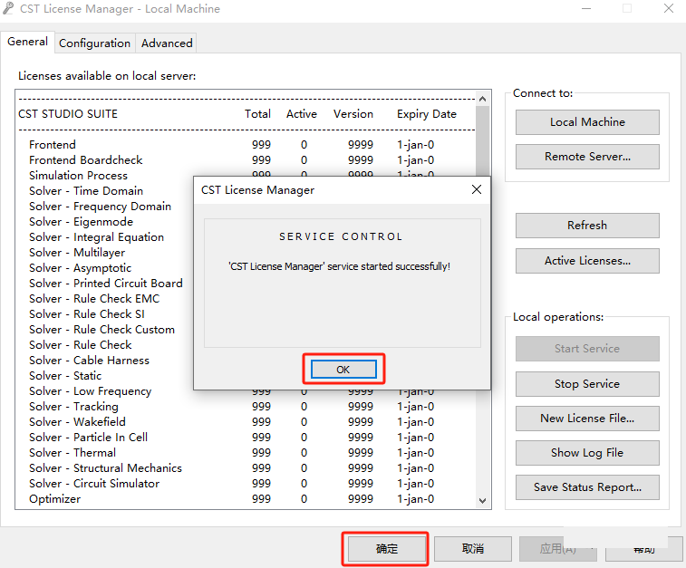The image size is (686, 568).
Task: Select Solver - Multilayer row
Action: (x=105, y=253)
